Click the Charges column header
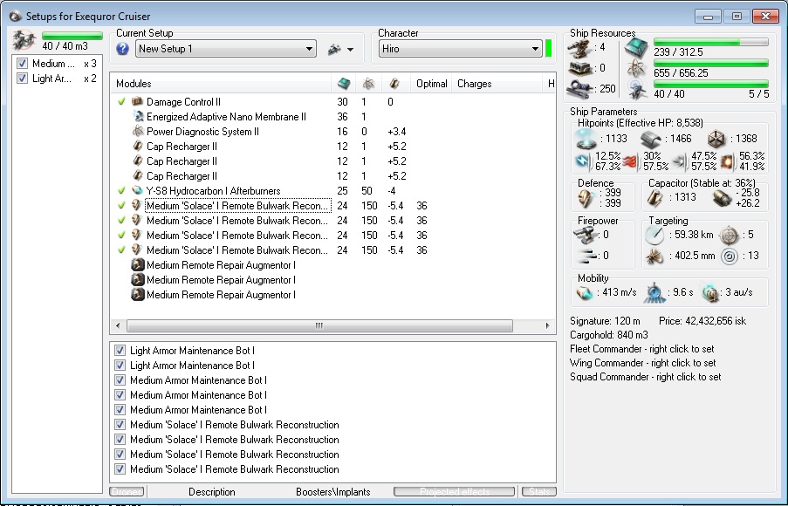This screenshot has width=788, height=506. click(x=497, y=84)
